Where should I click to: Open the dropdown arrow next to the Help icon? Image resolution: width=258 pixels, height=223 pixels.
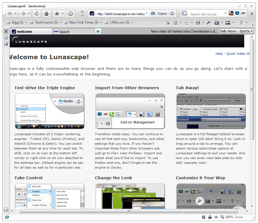(x=246, y=22)
